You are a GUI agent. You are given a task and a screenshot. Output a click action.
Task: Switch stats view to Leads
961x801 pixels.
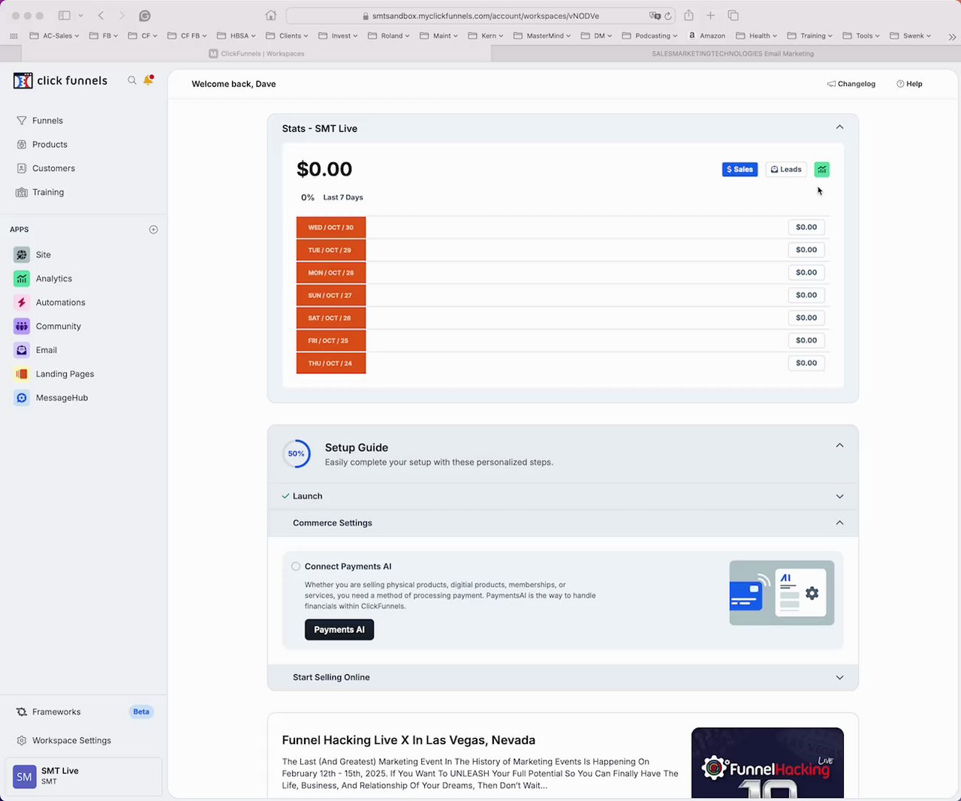coord(786,170)
